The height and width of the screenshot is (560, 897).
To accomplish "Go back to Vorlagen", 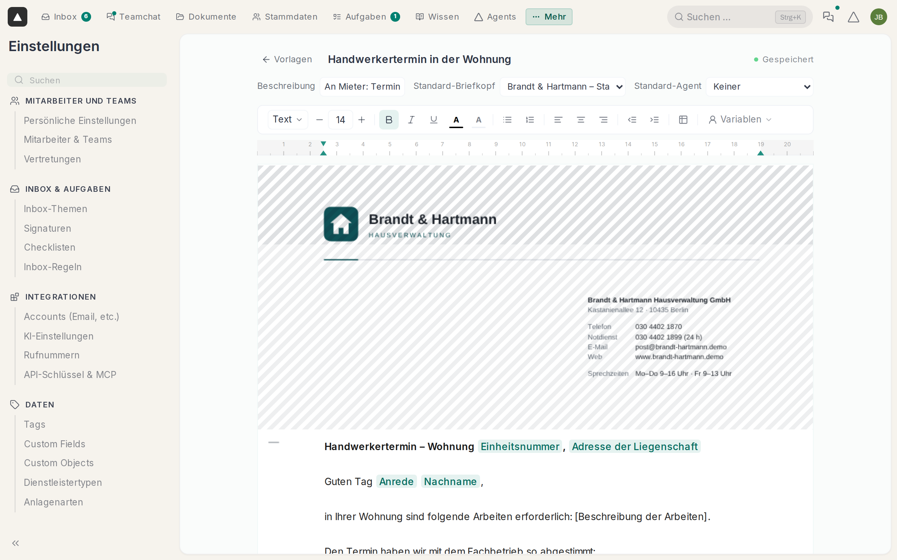I will (x=287, y=59).
